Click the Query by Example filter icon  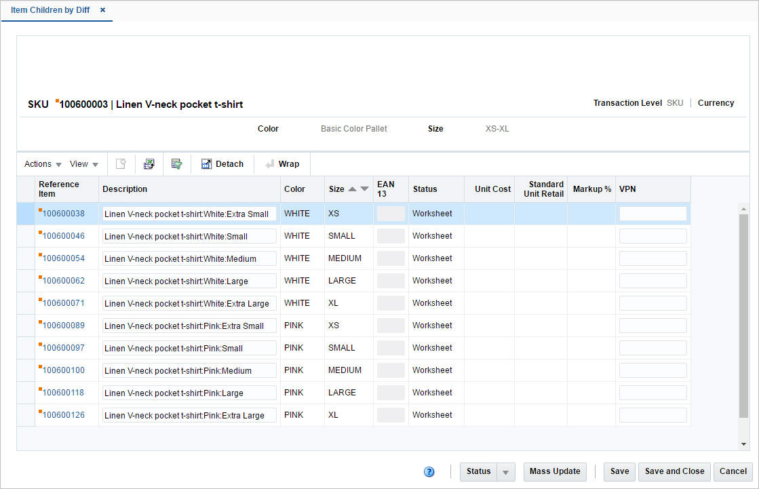click(176, 163)
